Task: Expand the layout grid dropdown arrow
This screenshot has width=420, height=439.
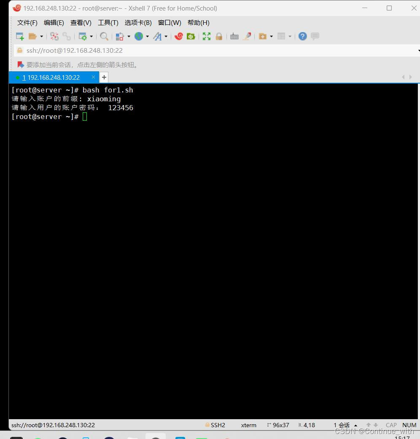Action: [x=290, y=36]
